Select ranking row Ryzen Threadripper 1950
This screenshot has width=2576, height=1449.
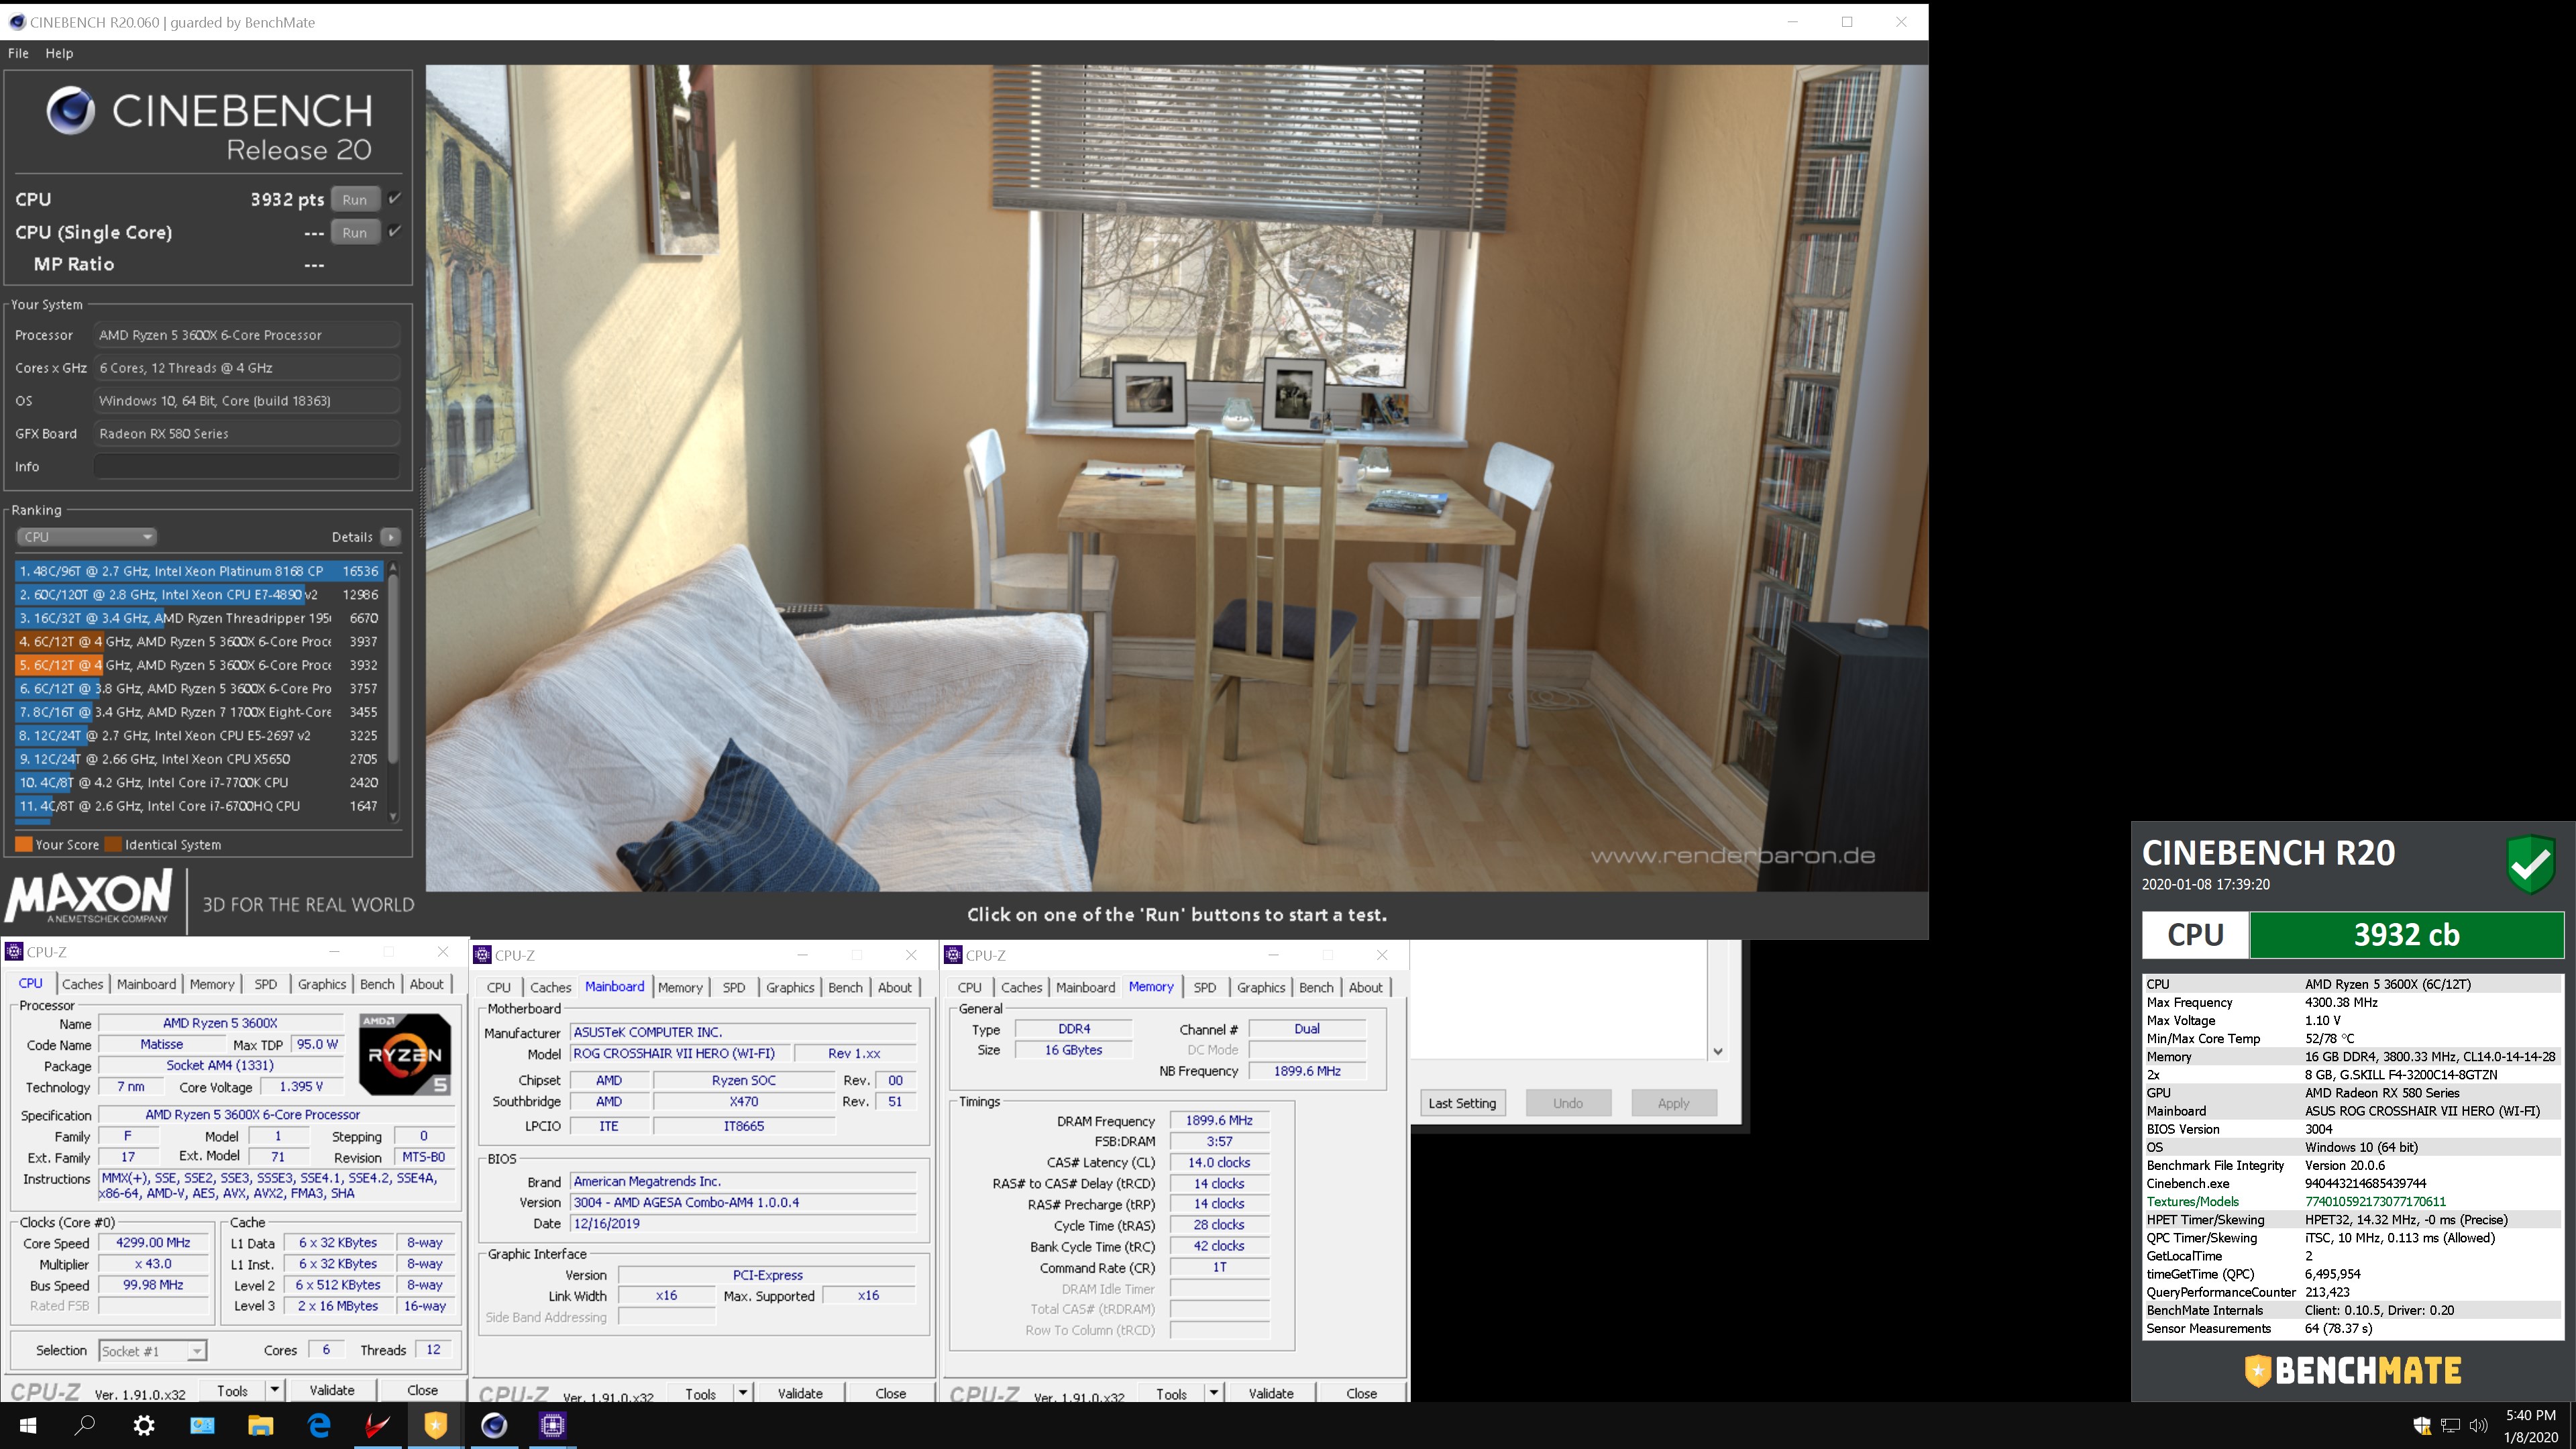click(x=198, y=618)
